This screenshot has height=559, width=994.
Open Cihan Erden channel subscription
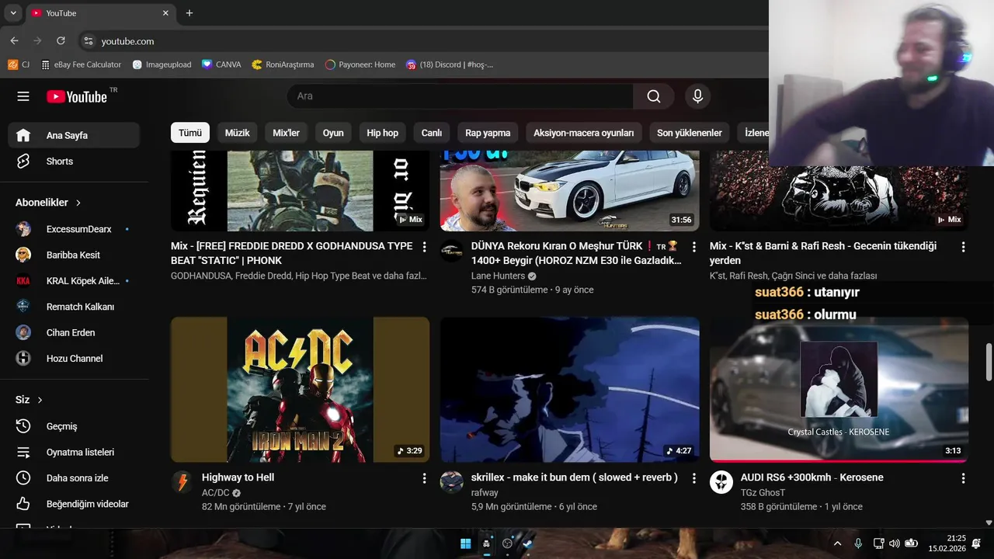(74, 332)
